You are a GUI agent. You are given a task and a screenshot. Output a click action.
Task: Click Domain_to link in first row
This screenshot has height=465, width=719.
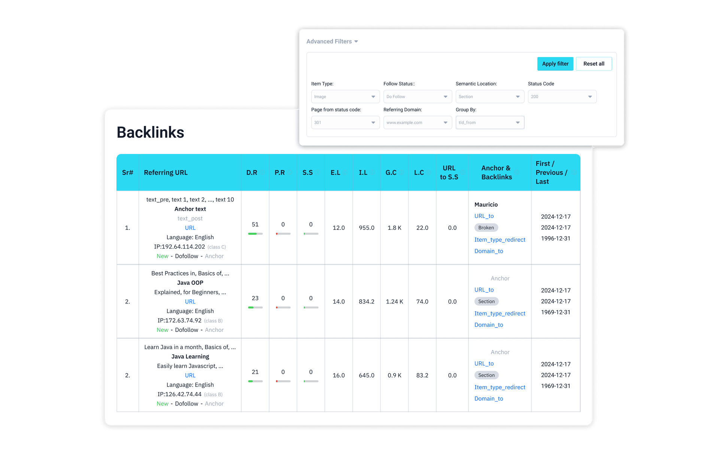pos(488,251)
